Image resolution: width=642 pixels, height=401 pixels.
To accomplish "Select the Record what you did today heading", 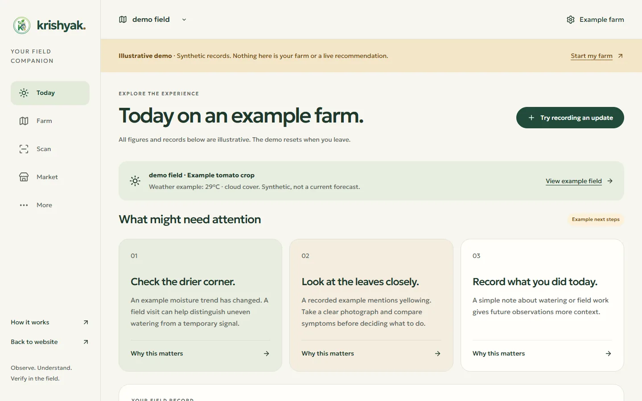I will point(535,282).
